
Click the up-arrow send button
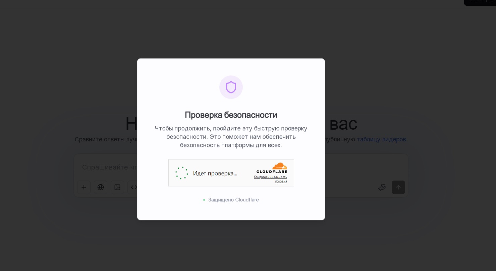(x=398, y=187)
